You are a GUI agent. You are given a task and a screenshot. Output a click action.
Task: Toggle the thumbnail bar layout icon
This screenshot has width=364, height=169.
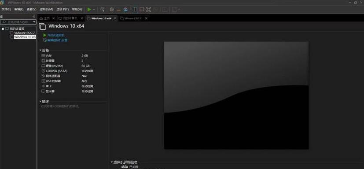pos(142,10)
